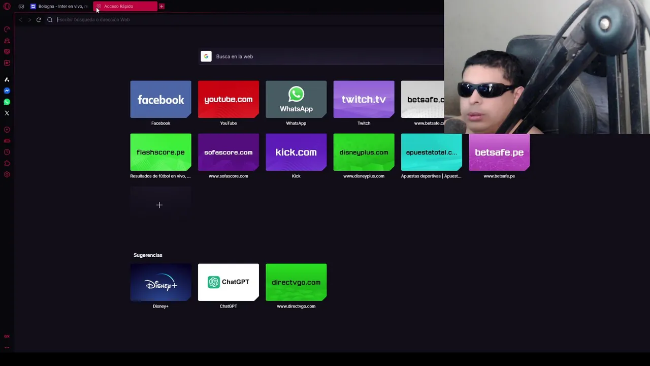Screen dimensions: 650x366
Task: Click the 'www.disneyplus.com' label
Action: click(x=364, y=176)
